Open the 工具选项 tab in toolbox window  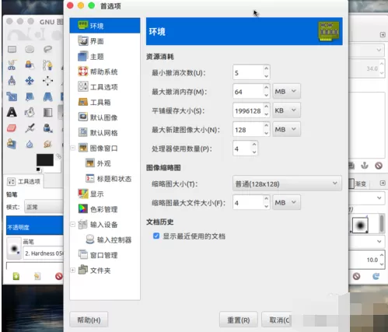tap(24, 181)
